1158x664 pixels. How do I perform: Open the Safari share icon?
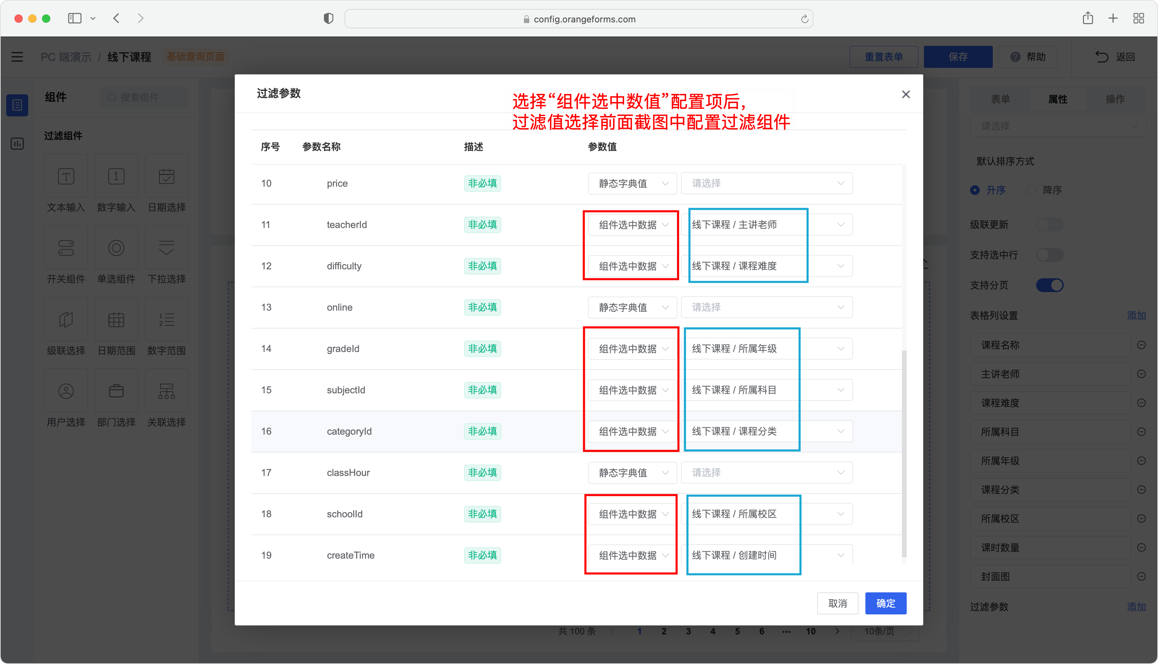coord(1088,18)
